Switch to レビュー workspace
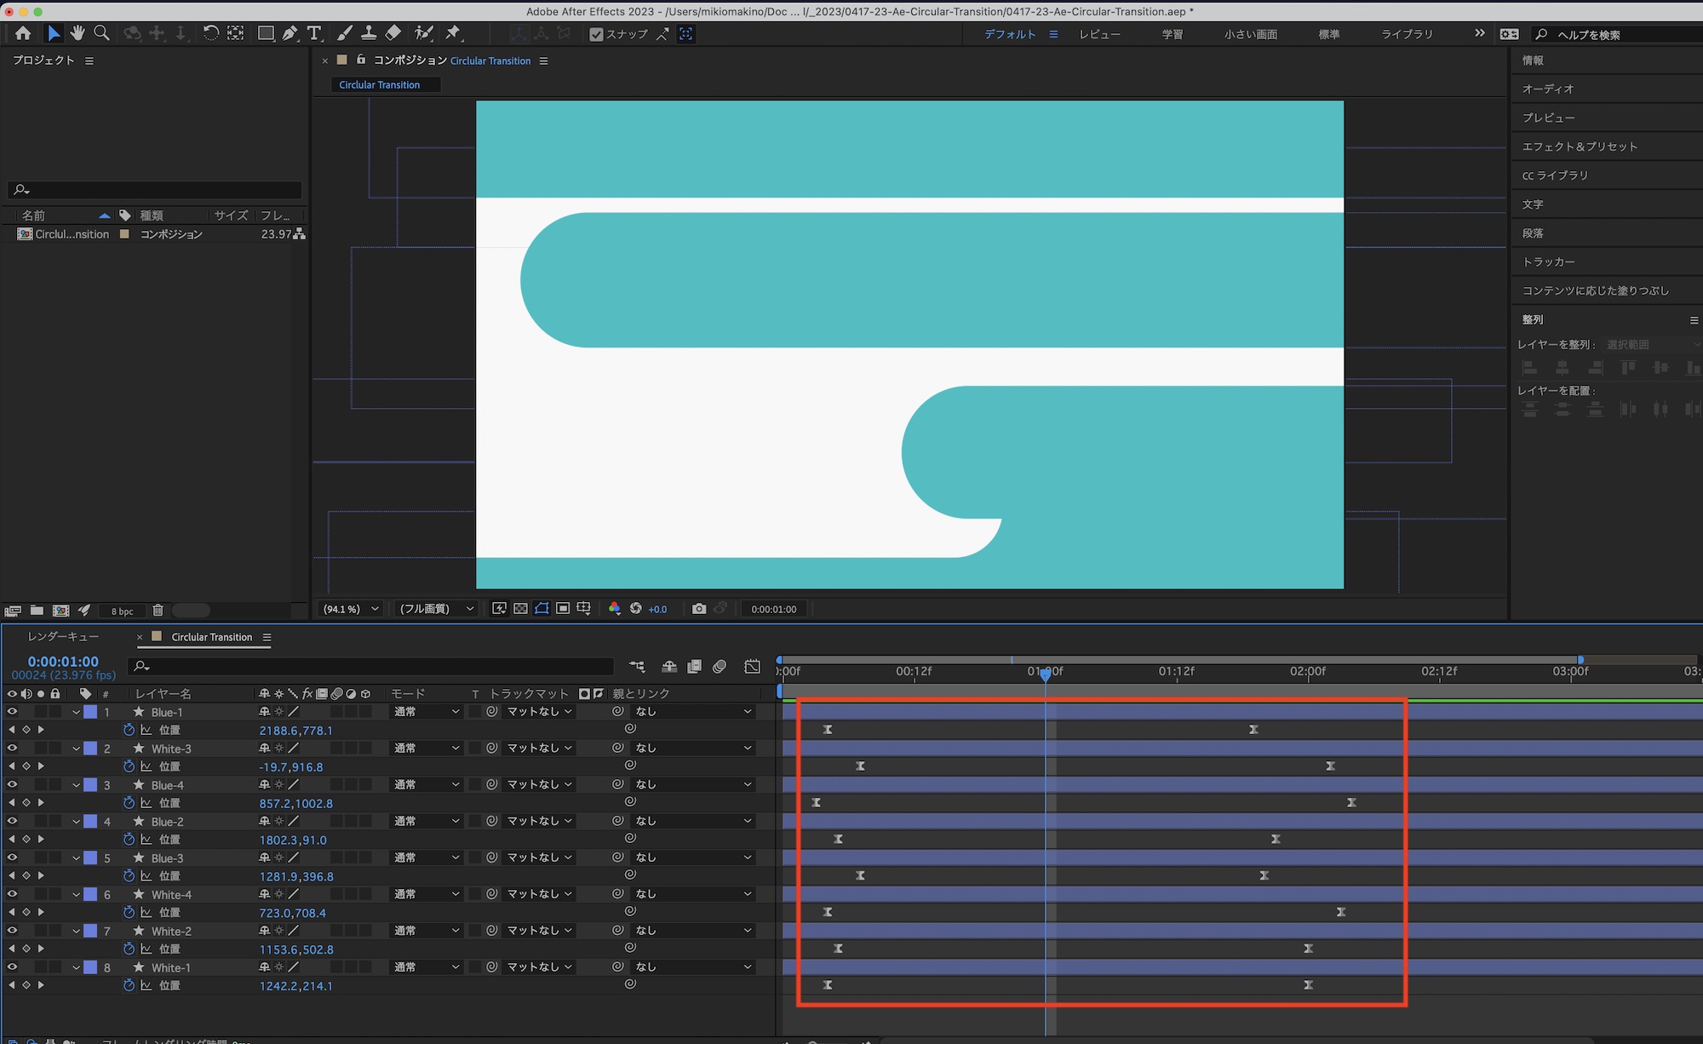Viewport: 1703px width, 1044px height. pos(1099,34)
